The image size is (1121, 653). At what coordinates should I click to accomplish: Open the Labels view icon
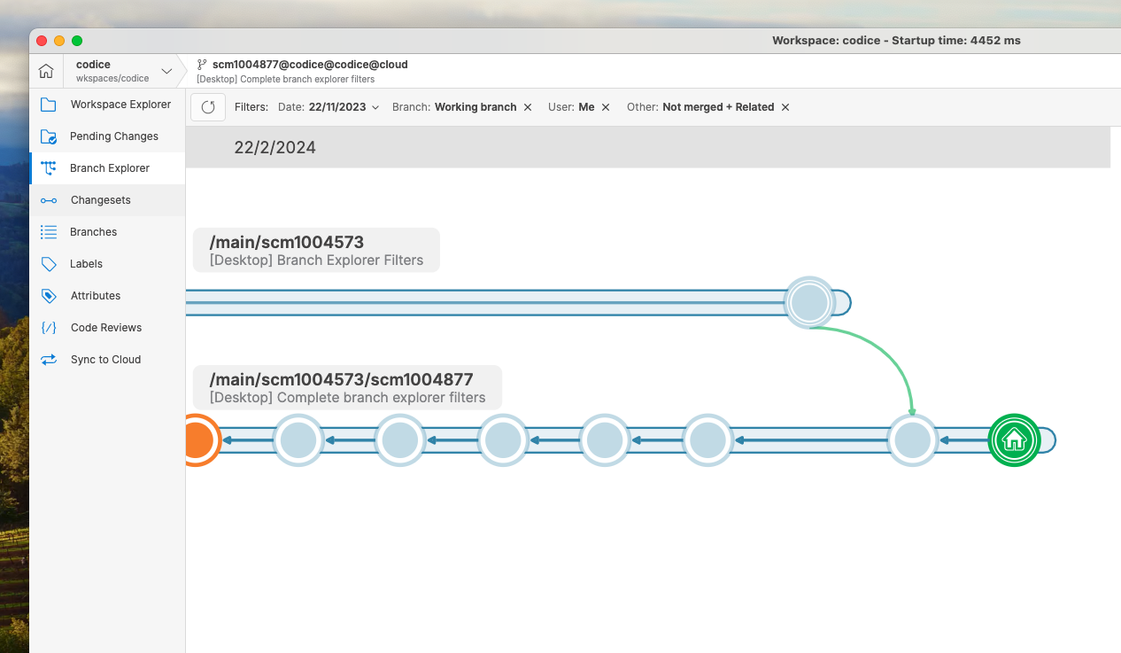tap(51, 263)
